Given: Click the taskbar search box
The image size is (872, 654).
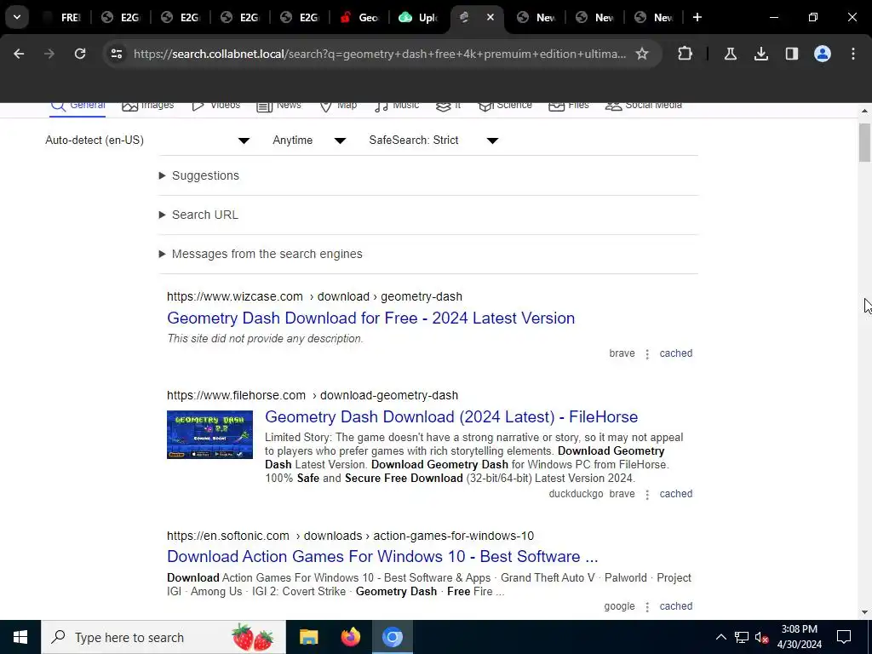Looking at the screenshot, I should (163, 637).
